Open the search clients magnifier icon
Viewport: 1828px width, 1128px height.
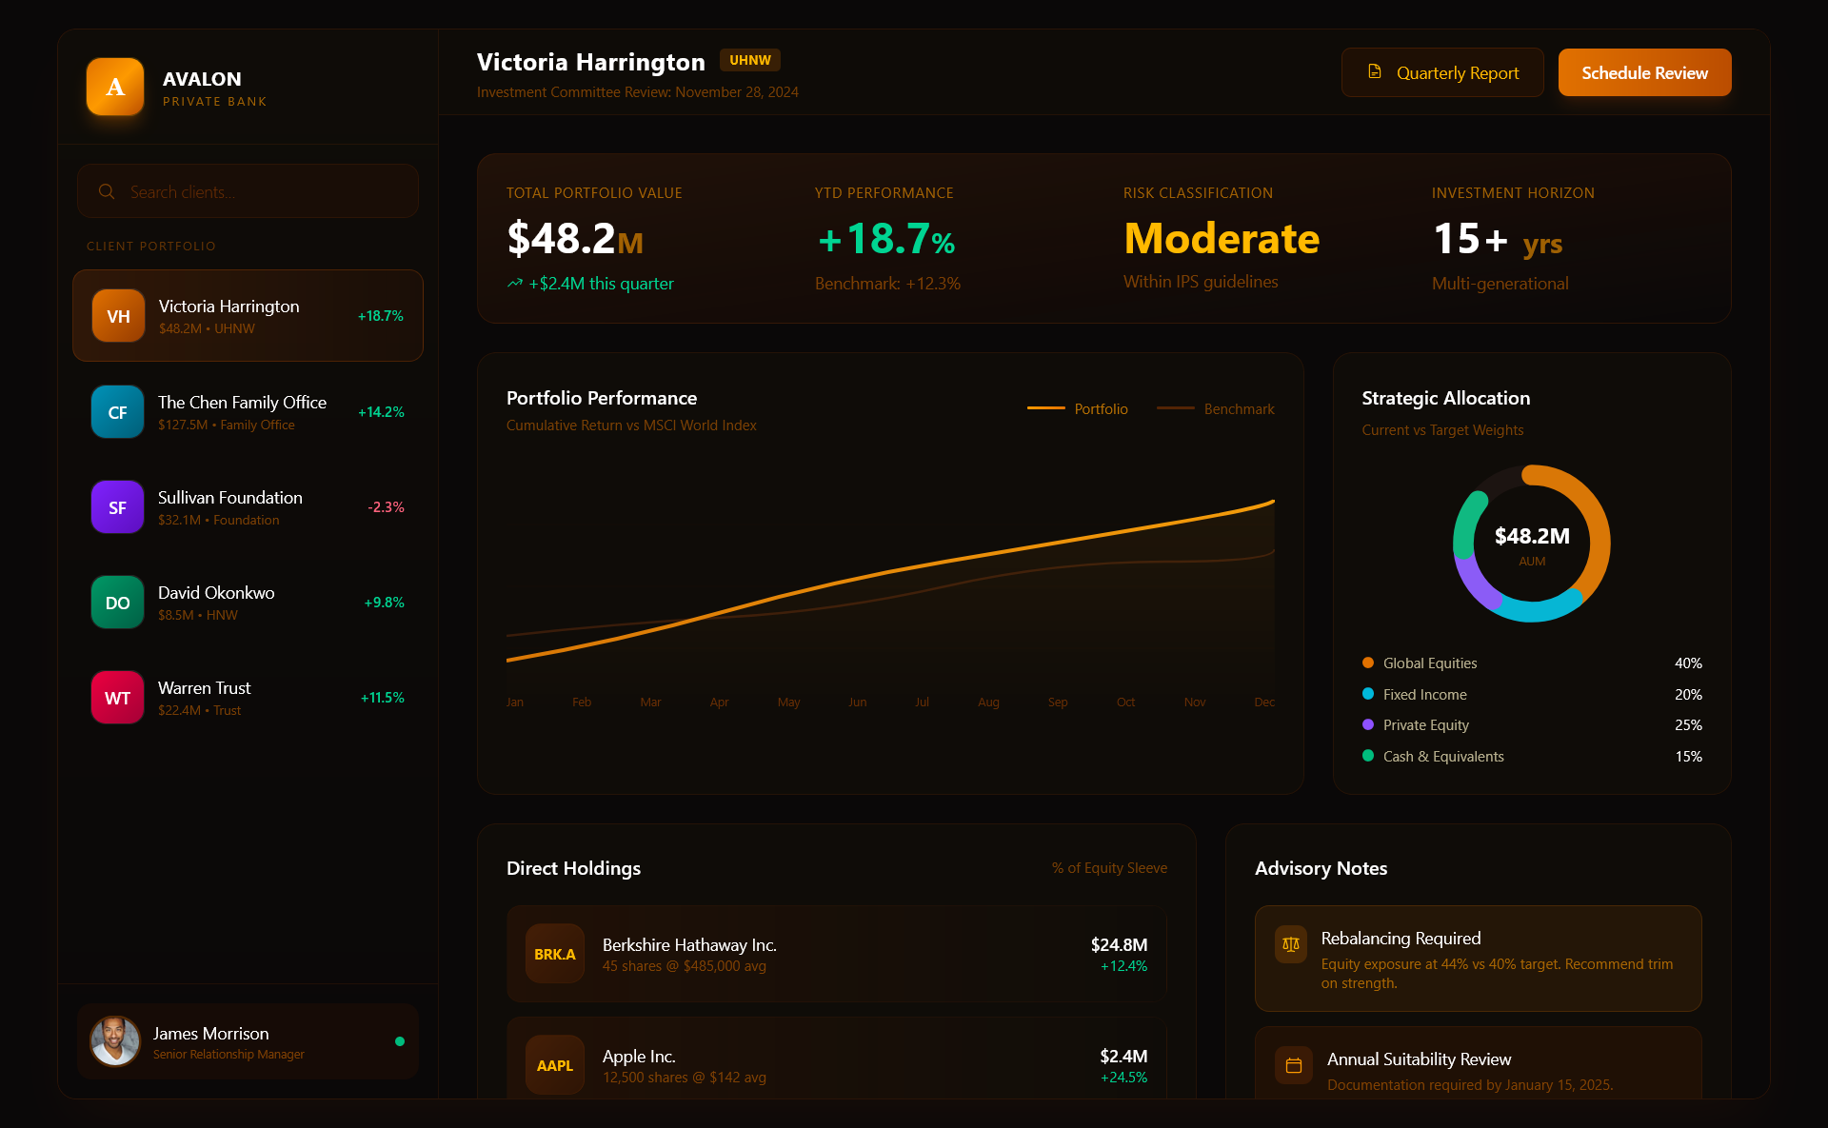click(x=107, y=190)
